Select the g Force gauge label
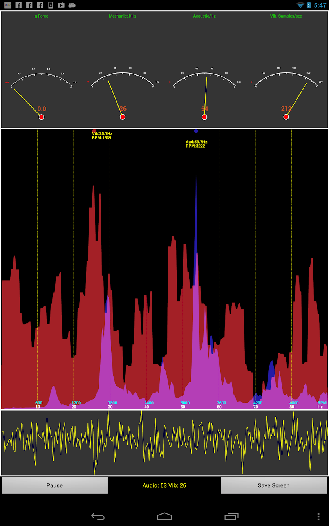This screenshot has height=526, width=329. pos(42,16)
